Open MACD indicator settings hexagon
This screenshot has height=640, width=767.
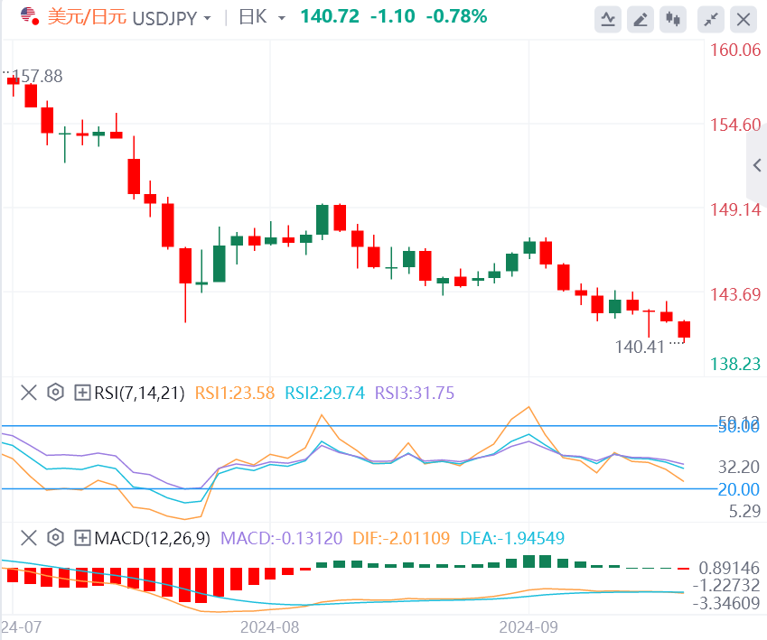pyautogui.click(x=56, y=537)
